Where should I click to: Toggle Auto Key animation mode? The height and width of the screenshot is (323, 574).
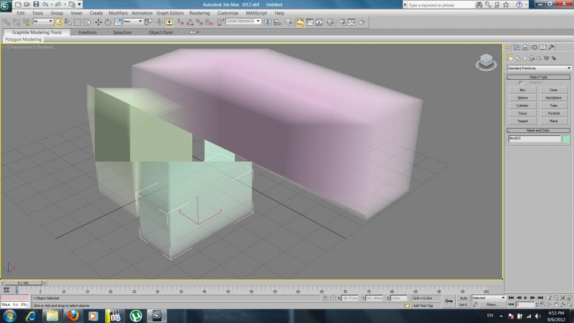tap(463, 298)
